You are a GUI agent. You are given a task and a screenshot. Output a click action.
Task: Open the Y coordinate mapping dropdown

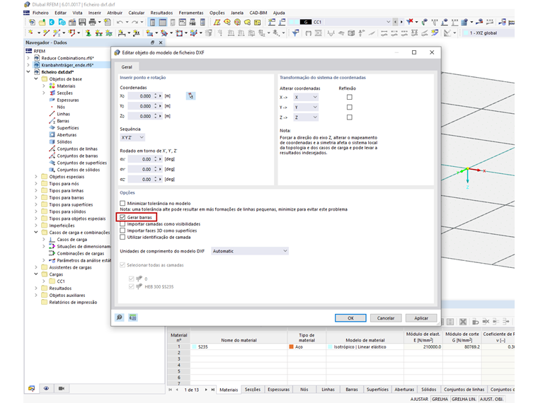click(306, 107)
